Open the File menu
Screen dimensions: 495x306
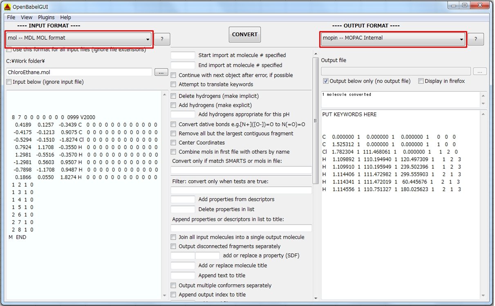coord(10,17)
